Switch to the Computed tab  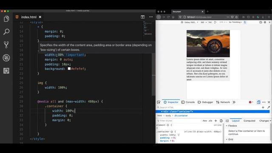[x=249, y=121]
